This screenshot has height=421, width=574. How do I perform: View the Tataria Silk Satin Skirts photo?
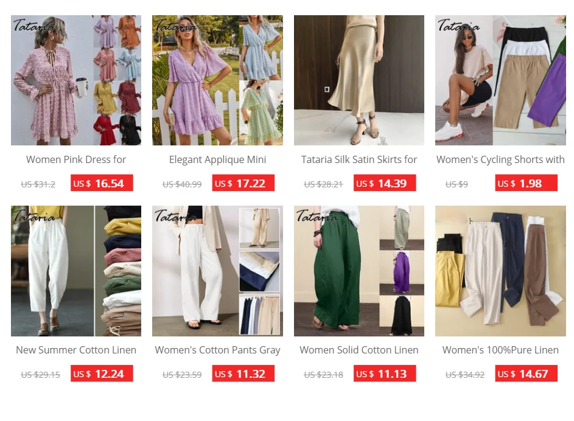pyautogui.click(x=359, y=80)
